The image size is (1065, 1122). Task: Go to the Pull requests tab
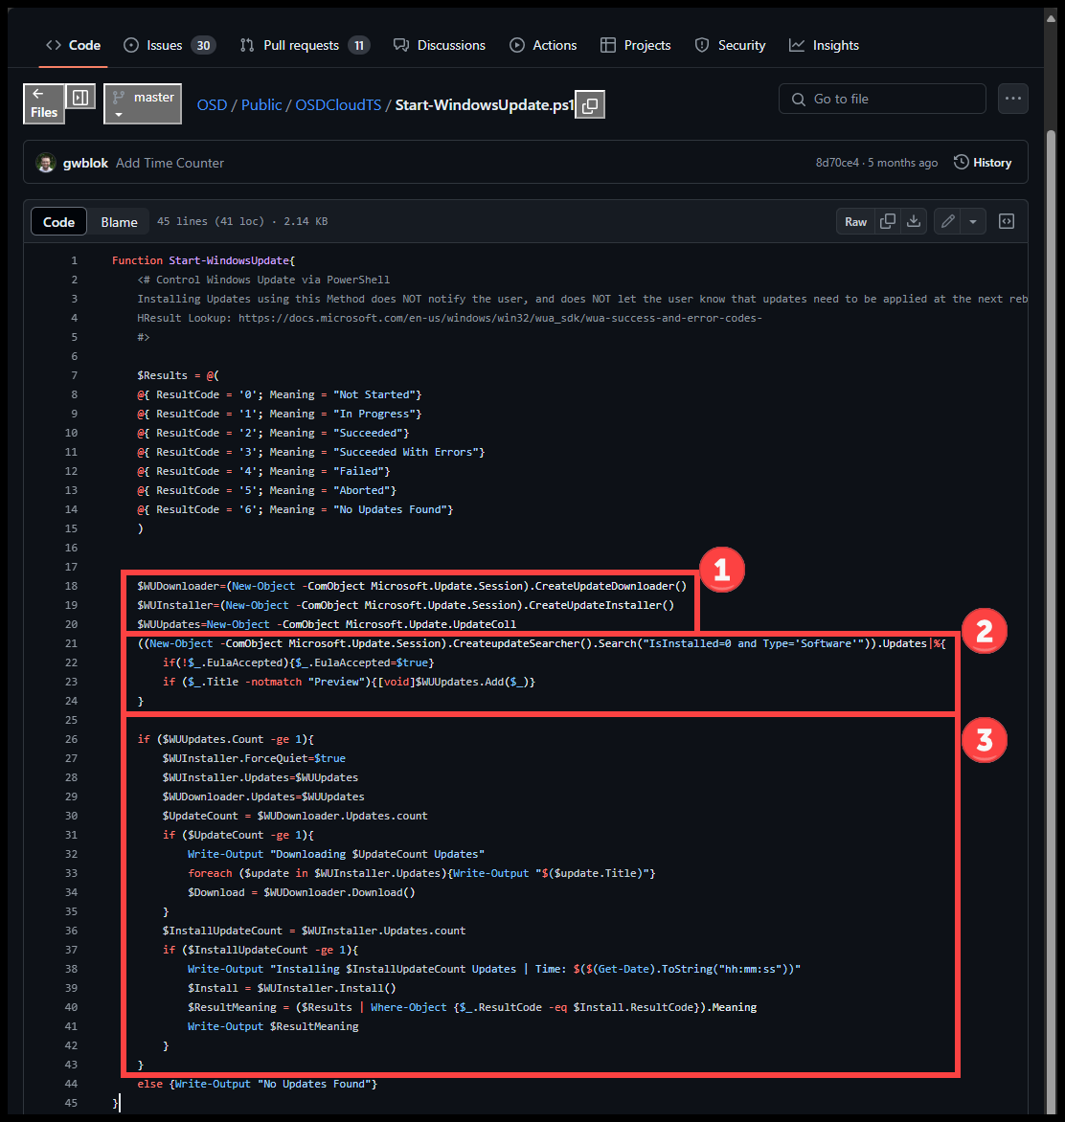(304, 45)
